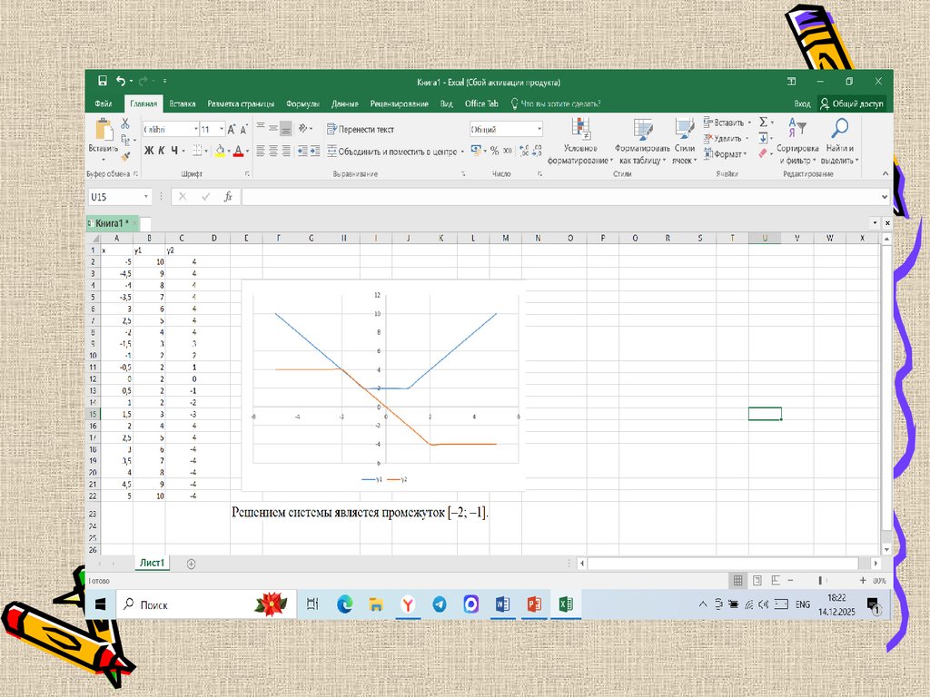Viewport: 930px width, 697px height.
Task: Decrease decimal places
Action: point(537,152)
